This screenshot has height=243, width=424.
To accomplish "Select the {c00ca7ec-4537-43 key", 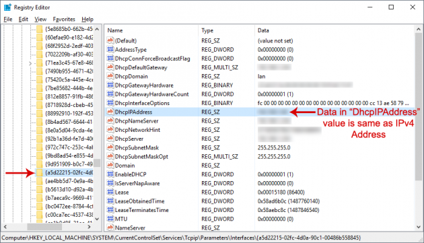I will tap(69, 215).
